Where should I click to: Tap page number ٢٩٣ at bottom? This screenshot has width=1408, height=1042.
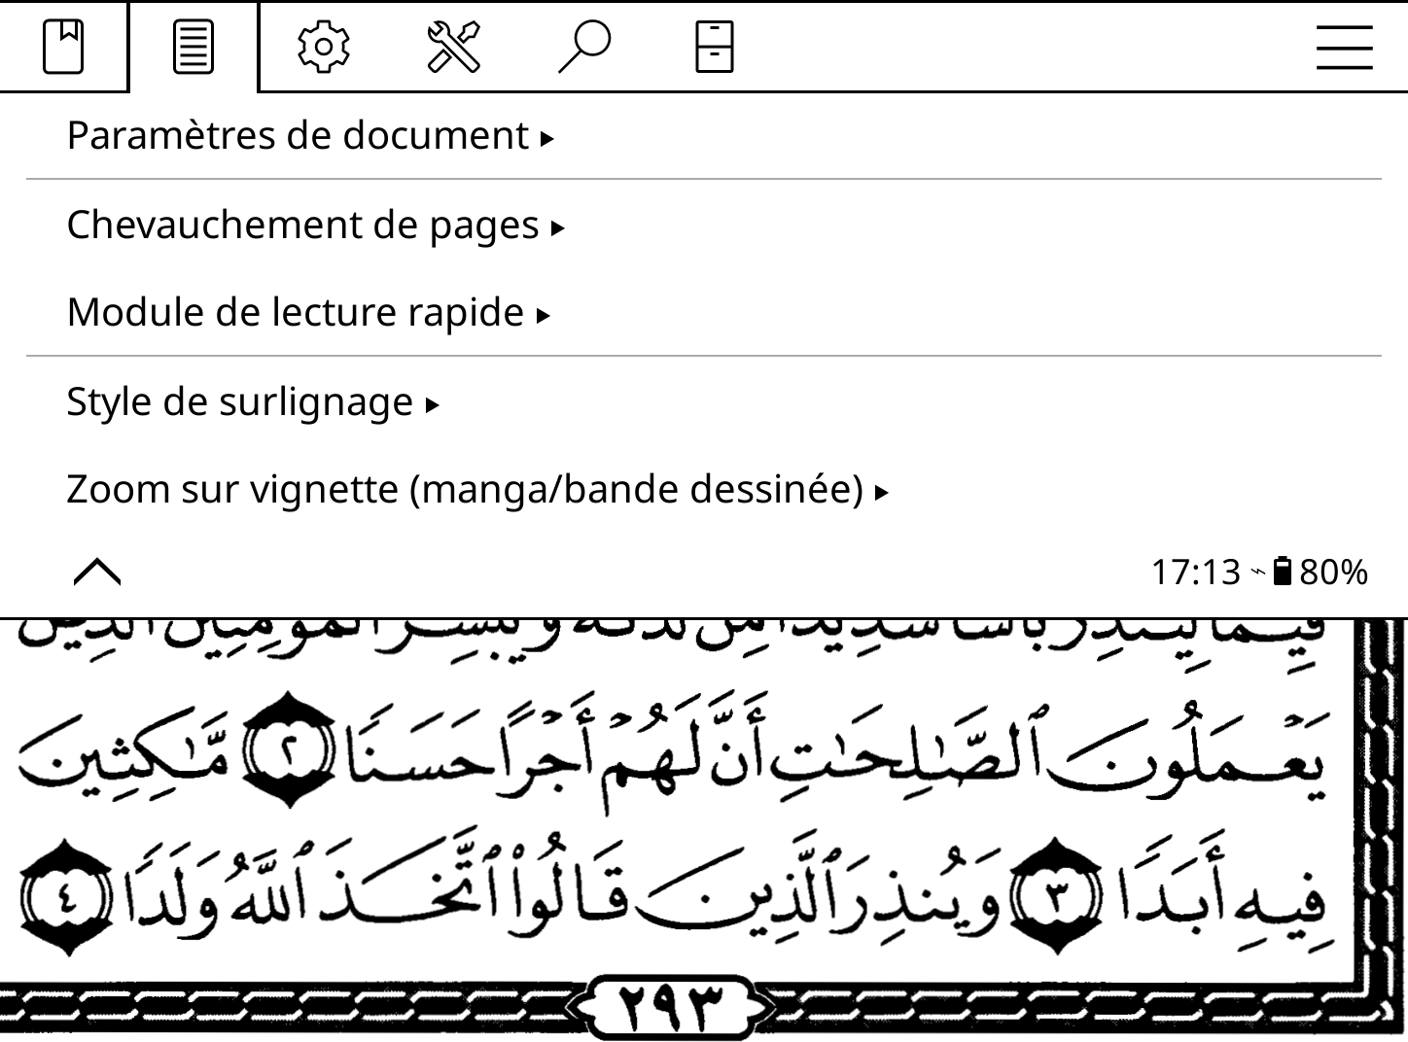[x=672, y=1008]
